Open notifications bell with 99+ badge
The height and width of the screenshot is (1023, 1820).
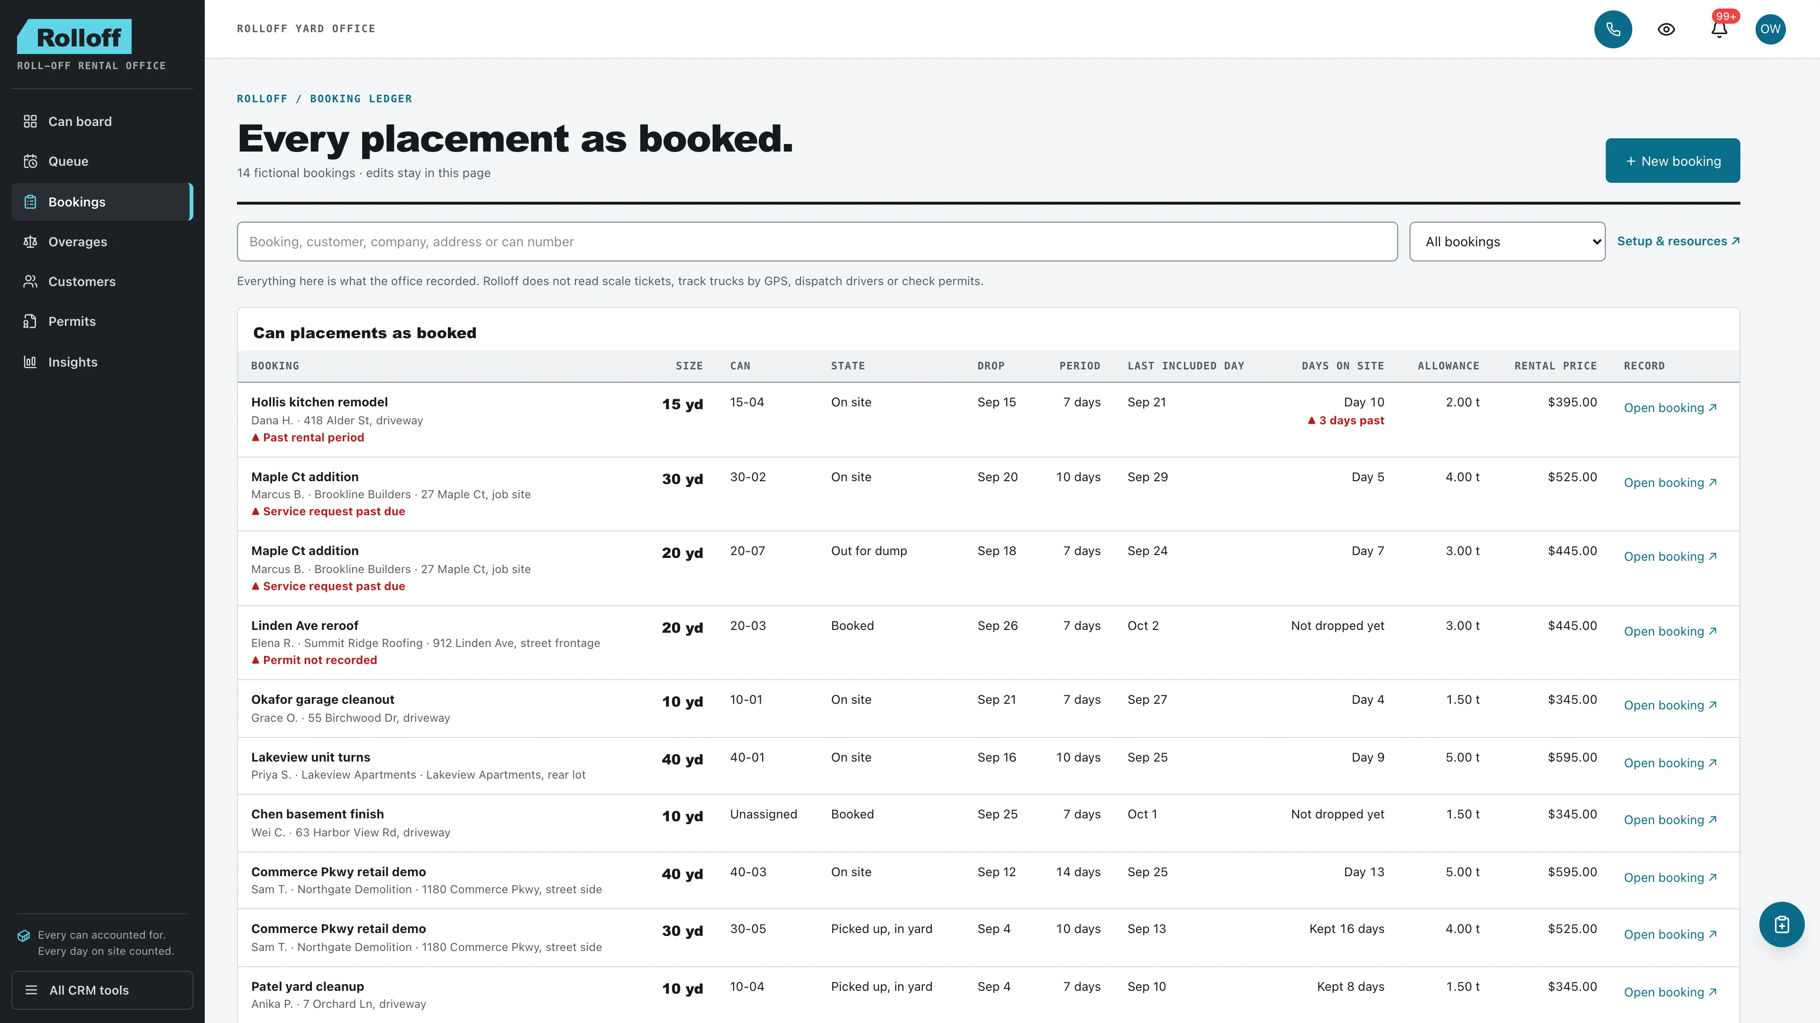(x=1720, y=29)
